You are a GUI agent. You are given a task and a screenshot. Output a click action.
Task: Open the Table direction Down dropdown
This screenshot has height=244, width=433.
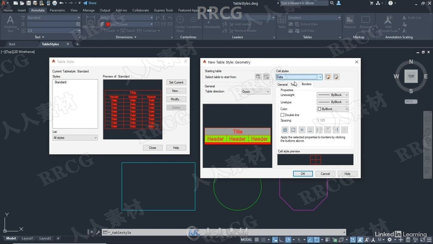click(x=256, y=91)
